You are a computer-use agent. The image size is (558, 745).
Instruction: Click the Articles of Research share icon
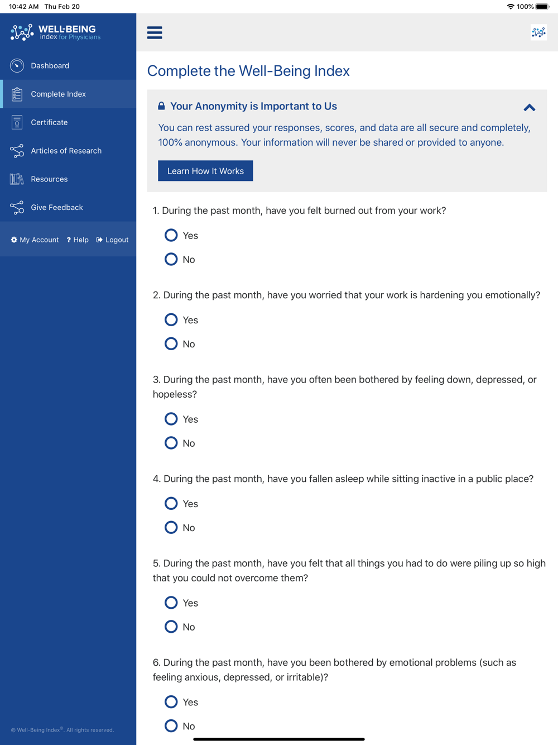pos(17,151)
